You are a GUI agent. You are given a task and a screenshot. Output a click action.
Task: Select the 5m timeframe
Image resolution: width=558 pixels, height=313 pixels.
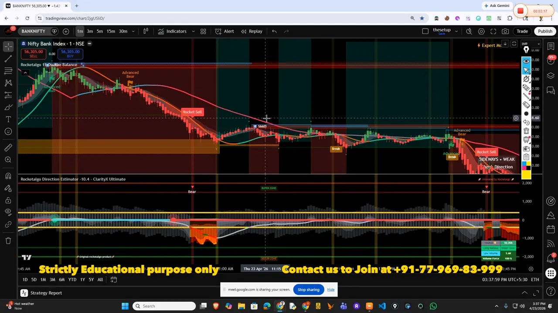[x=100, y=31]
